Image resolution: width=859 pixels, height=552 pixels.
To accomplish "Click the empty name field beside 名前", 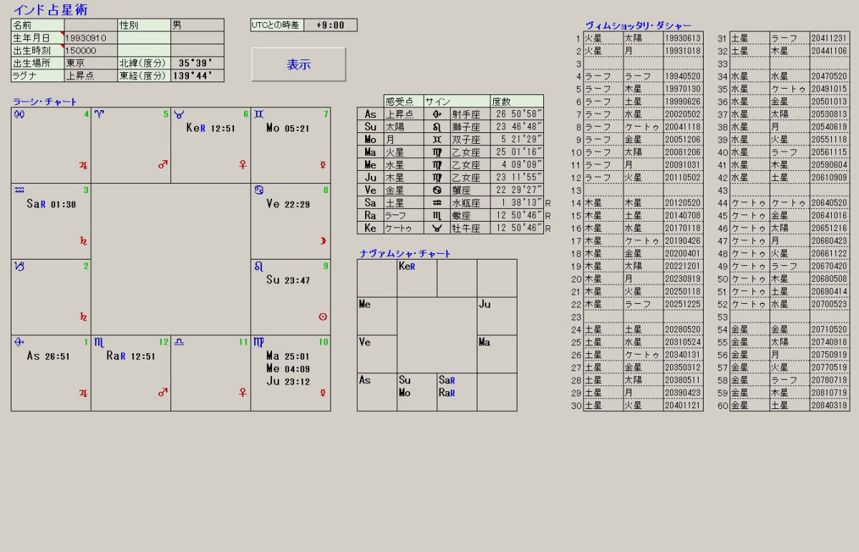I will click(x=91, y=25).
